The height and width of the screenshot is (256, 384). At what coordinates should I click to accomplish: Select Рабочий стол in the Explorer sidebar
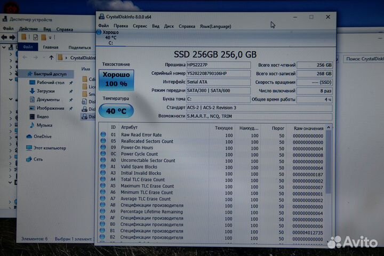(x=51, y=83)
